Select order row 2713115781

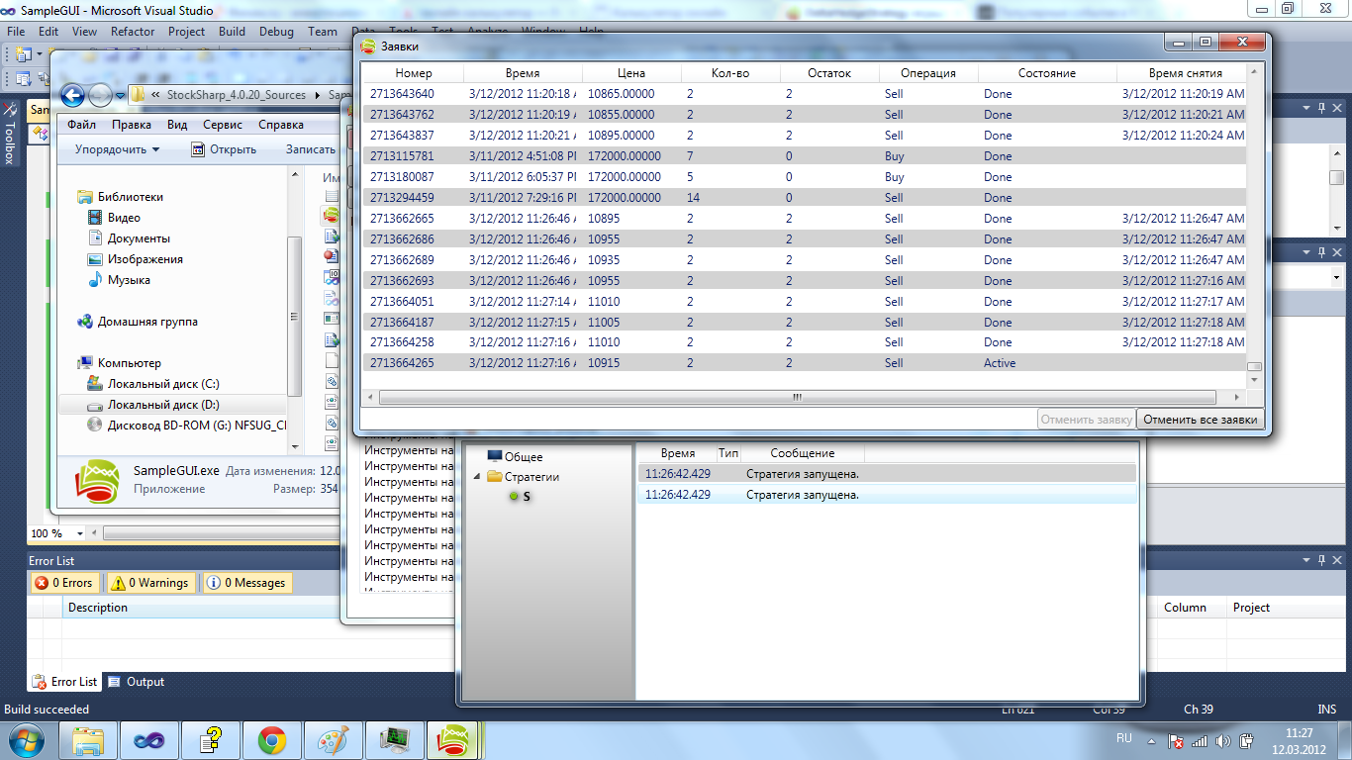point(805,156)
